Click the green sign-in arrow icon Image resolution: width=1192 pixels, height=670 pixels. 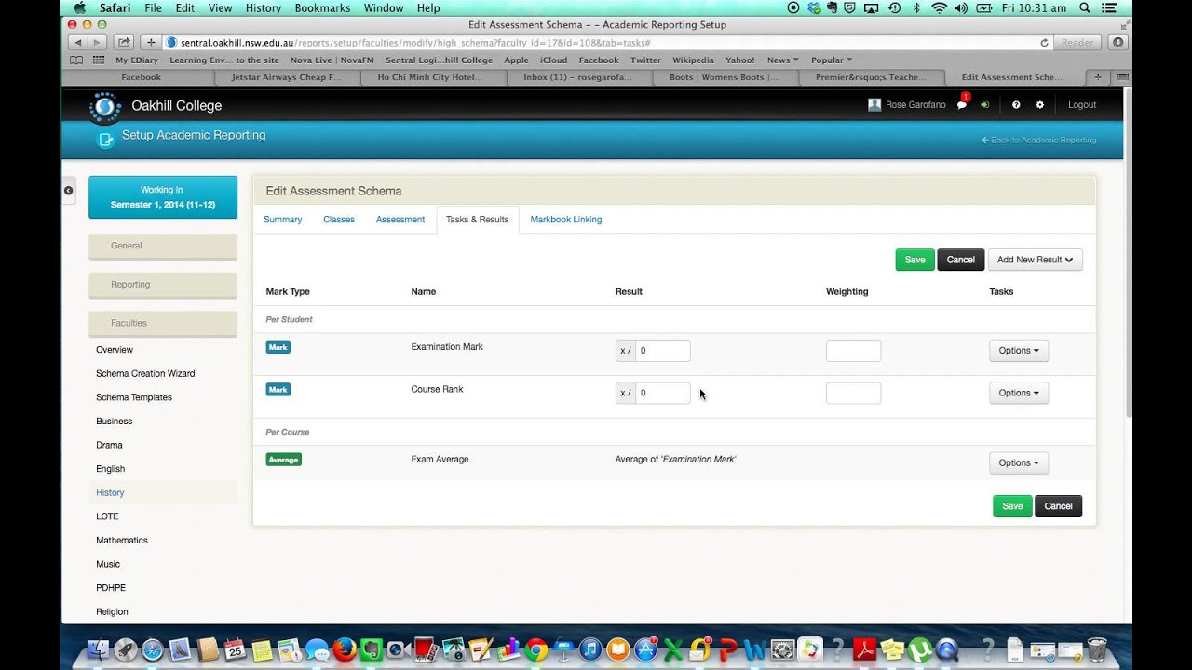(984, 105)
